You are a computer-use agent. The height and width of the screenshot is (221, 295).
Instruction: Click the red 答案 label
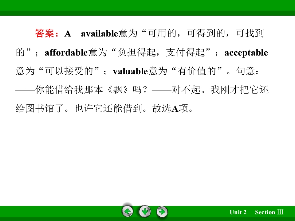45,33
